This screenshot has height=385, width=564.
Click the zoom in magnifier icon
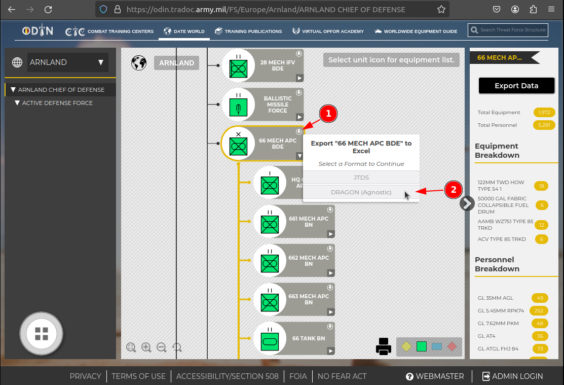[x=146, y=347]
